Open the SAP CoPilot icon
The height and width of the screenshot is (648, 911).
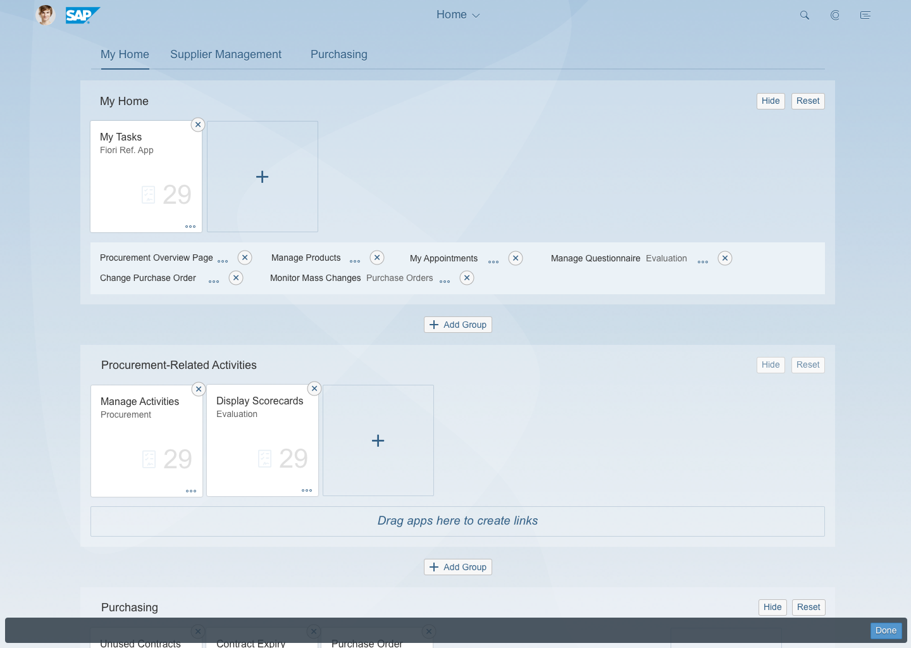835,15
